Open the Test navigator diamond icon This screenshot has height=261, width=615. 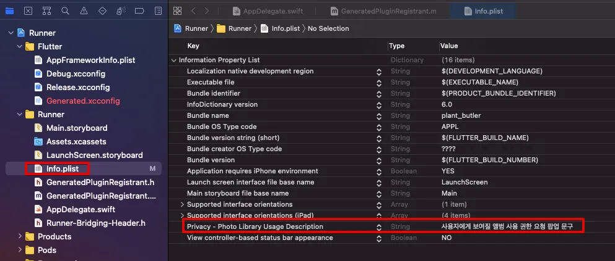(102, 10)
